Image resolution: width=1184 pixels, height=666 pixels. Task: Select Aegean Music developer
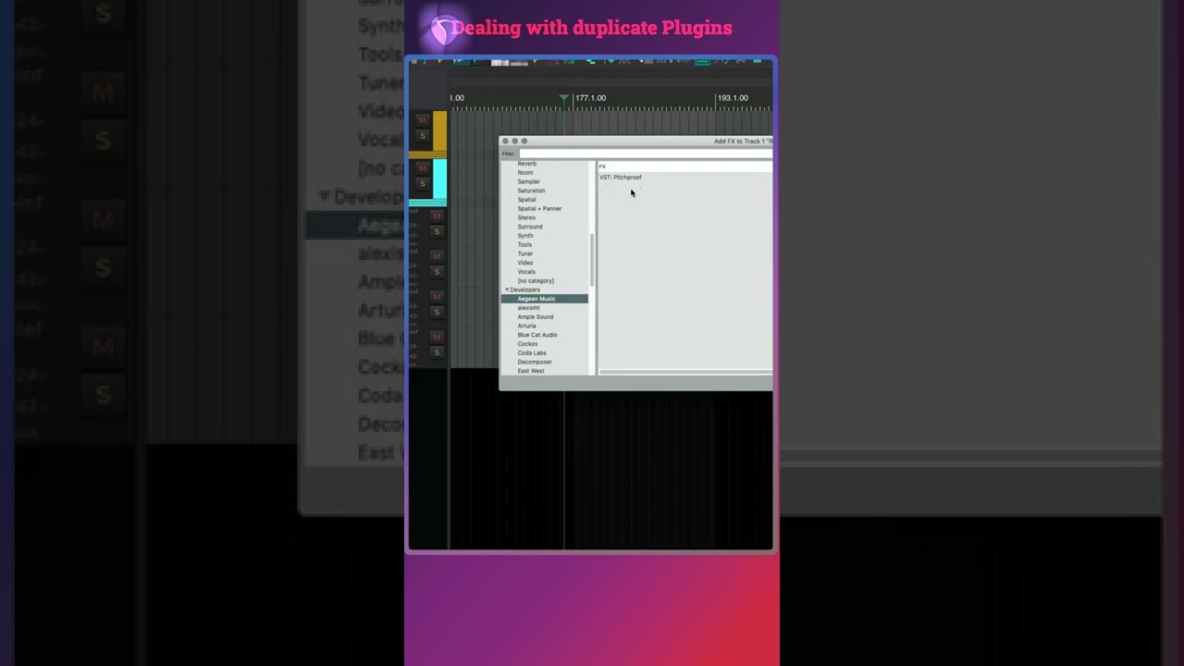[x=536, y=299]
